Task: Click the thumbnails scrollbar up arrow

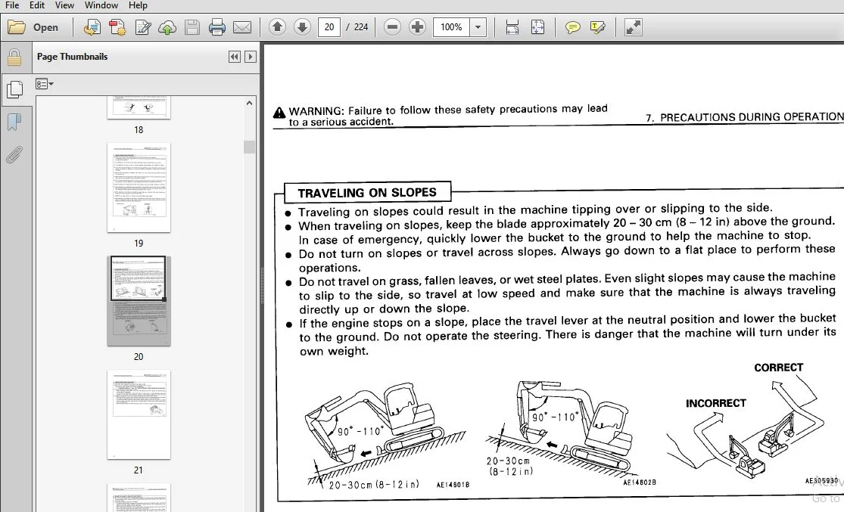Action: 249,103
